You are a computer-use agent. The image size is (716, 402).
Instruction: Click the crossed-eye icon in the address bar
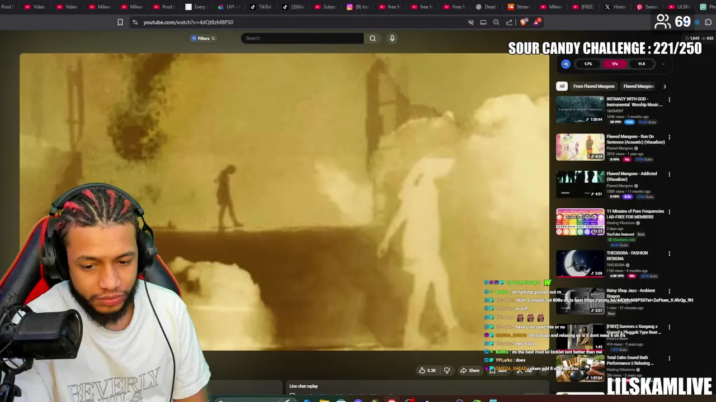(470, 22)
